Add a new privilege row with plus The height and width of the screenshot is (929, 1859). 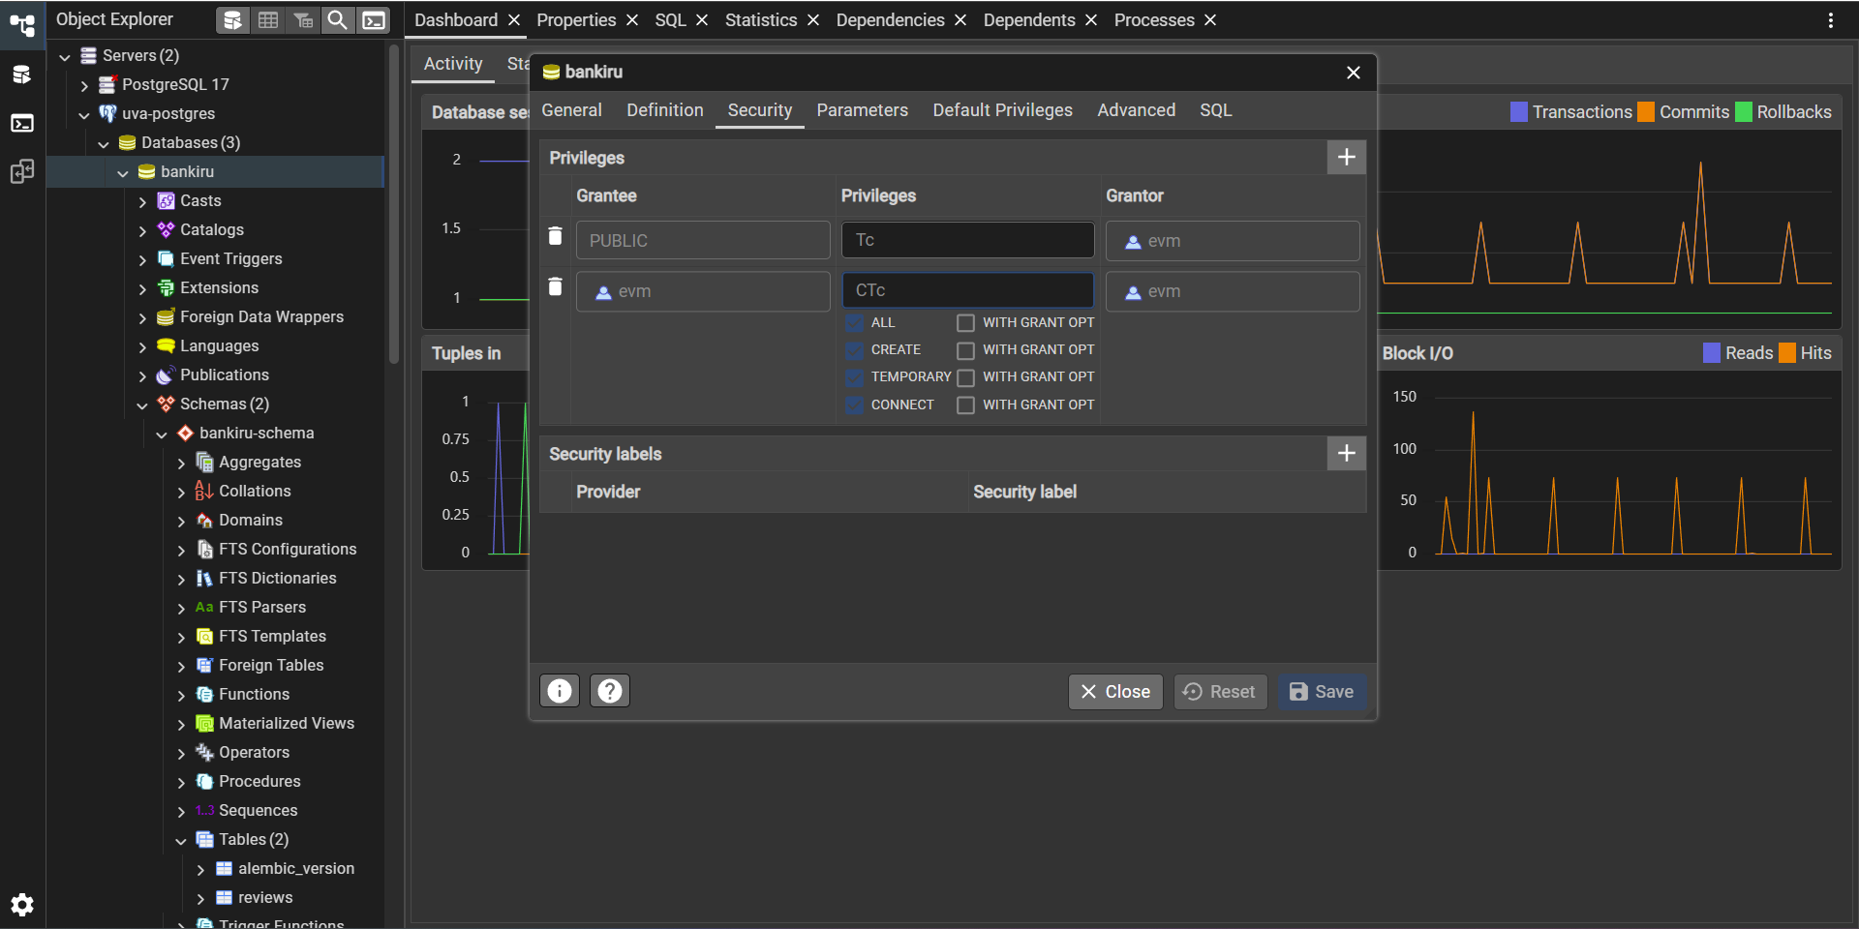(x=1346, y=157)
